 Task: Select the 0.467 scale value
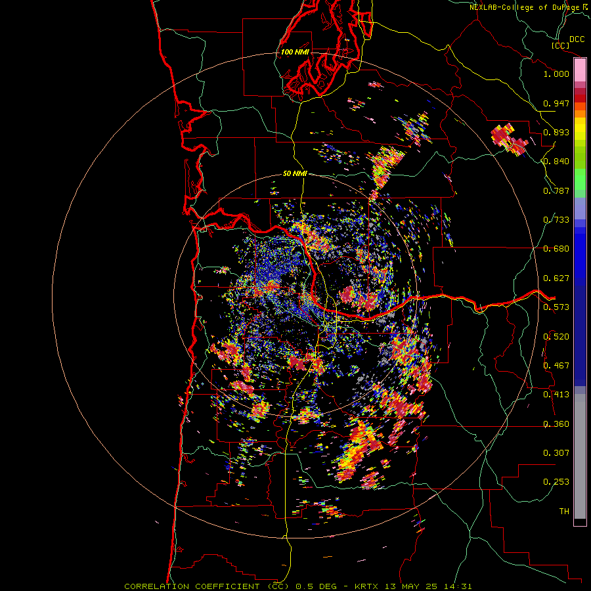(x=556, y=366)
